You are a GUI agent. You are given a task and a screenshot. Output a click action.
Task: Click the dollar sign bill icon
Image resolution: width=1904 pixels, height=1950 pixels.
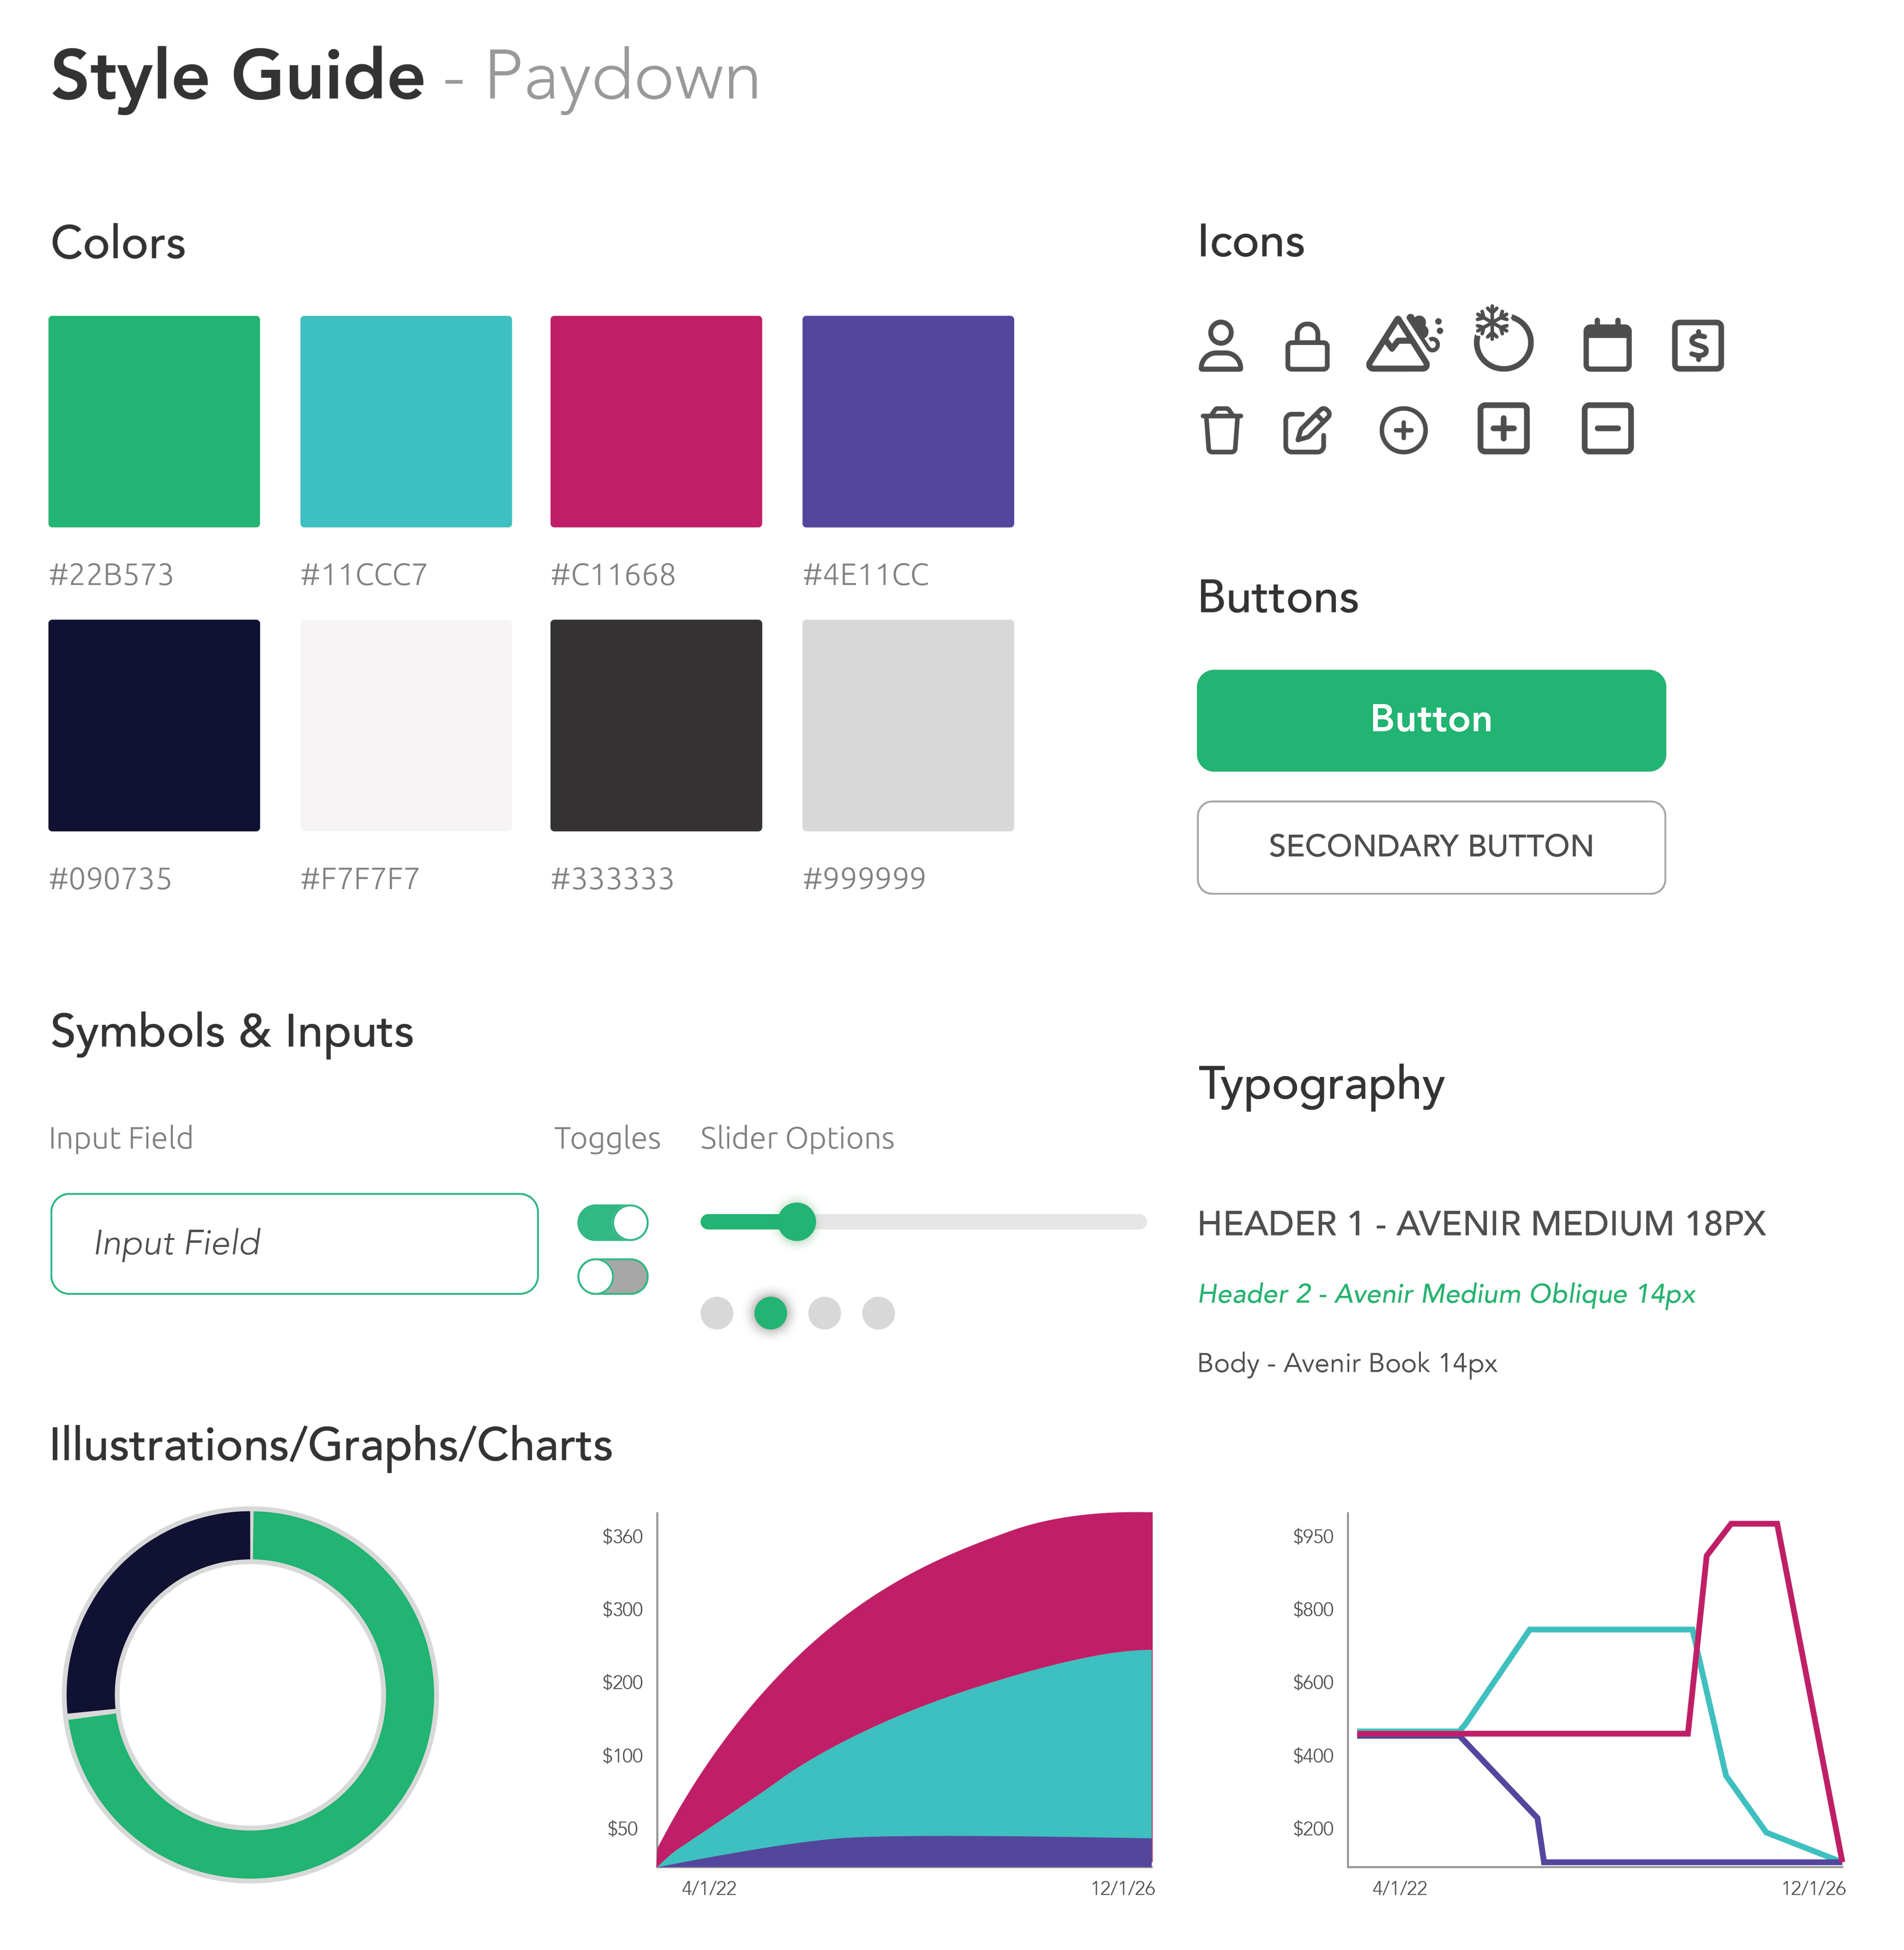click(1697, 346)
